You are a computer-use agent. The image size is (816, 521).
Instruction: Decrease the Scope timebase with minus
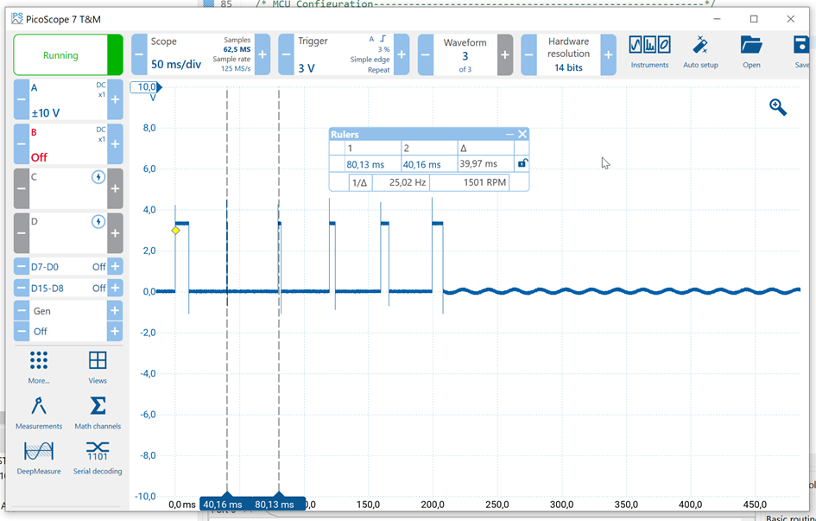tap(139, 54)
